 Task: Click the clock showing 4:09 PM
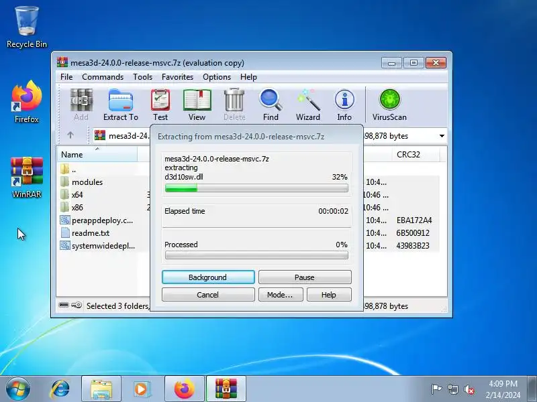click(x=503, y=383)
